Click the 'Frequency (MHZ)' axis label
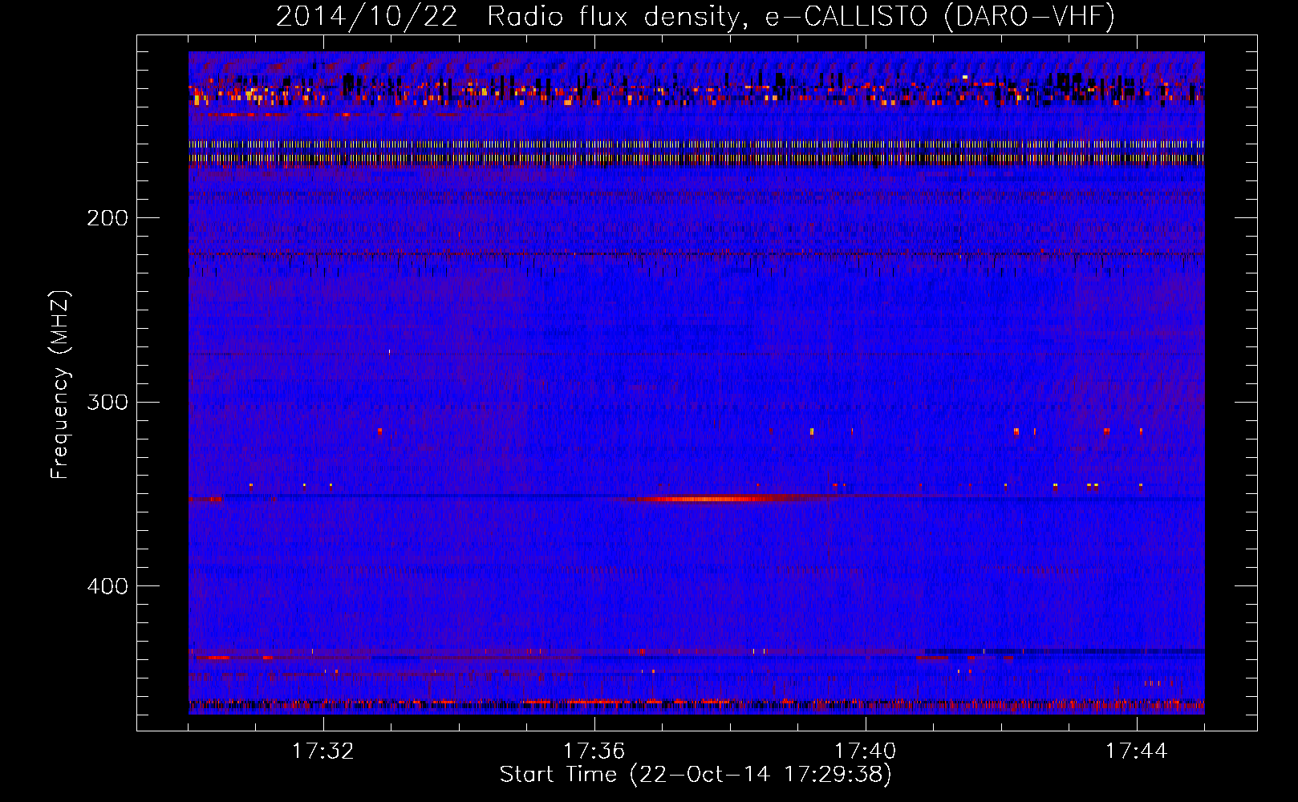Image resolution: width=1298 pixels, height=802 pixels. click(x=60, y=385)
